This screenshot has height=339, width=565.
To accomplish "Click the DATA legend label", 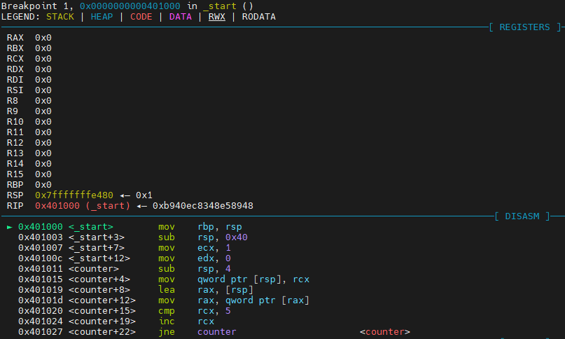I will point(180,17).
